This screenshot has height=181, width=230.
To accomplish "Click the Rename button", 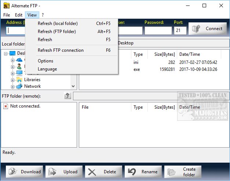I will 143,171.
